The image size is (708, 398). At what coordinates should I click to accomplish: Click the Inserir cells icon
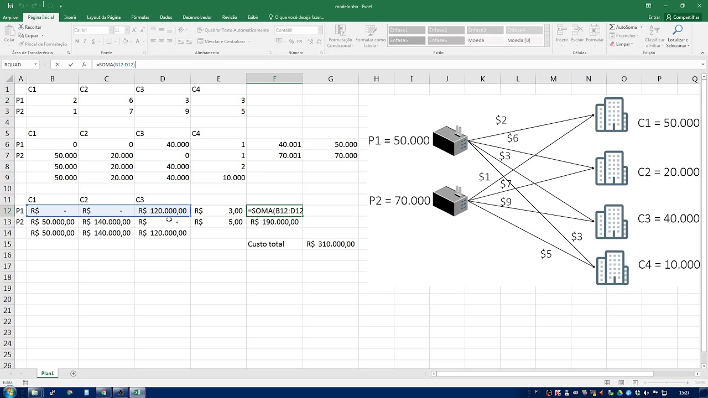(x=562, y=30)
